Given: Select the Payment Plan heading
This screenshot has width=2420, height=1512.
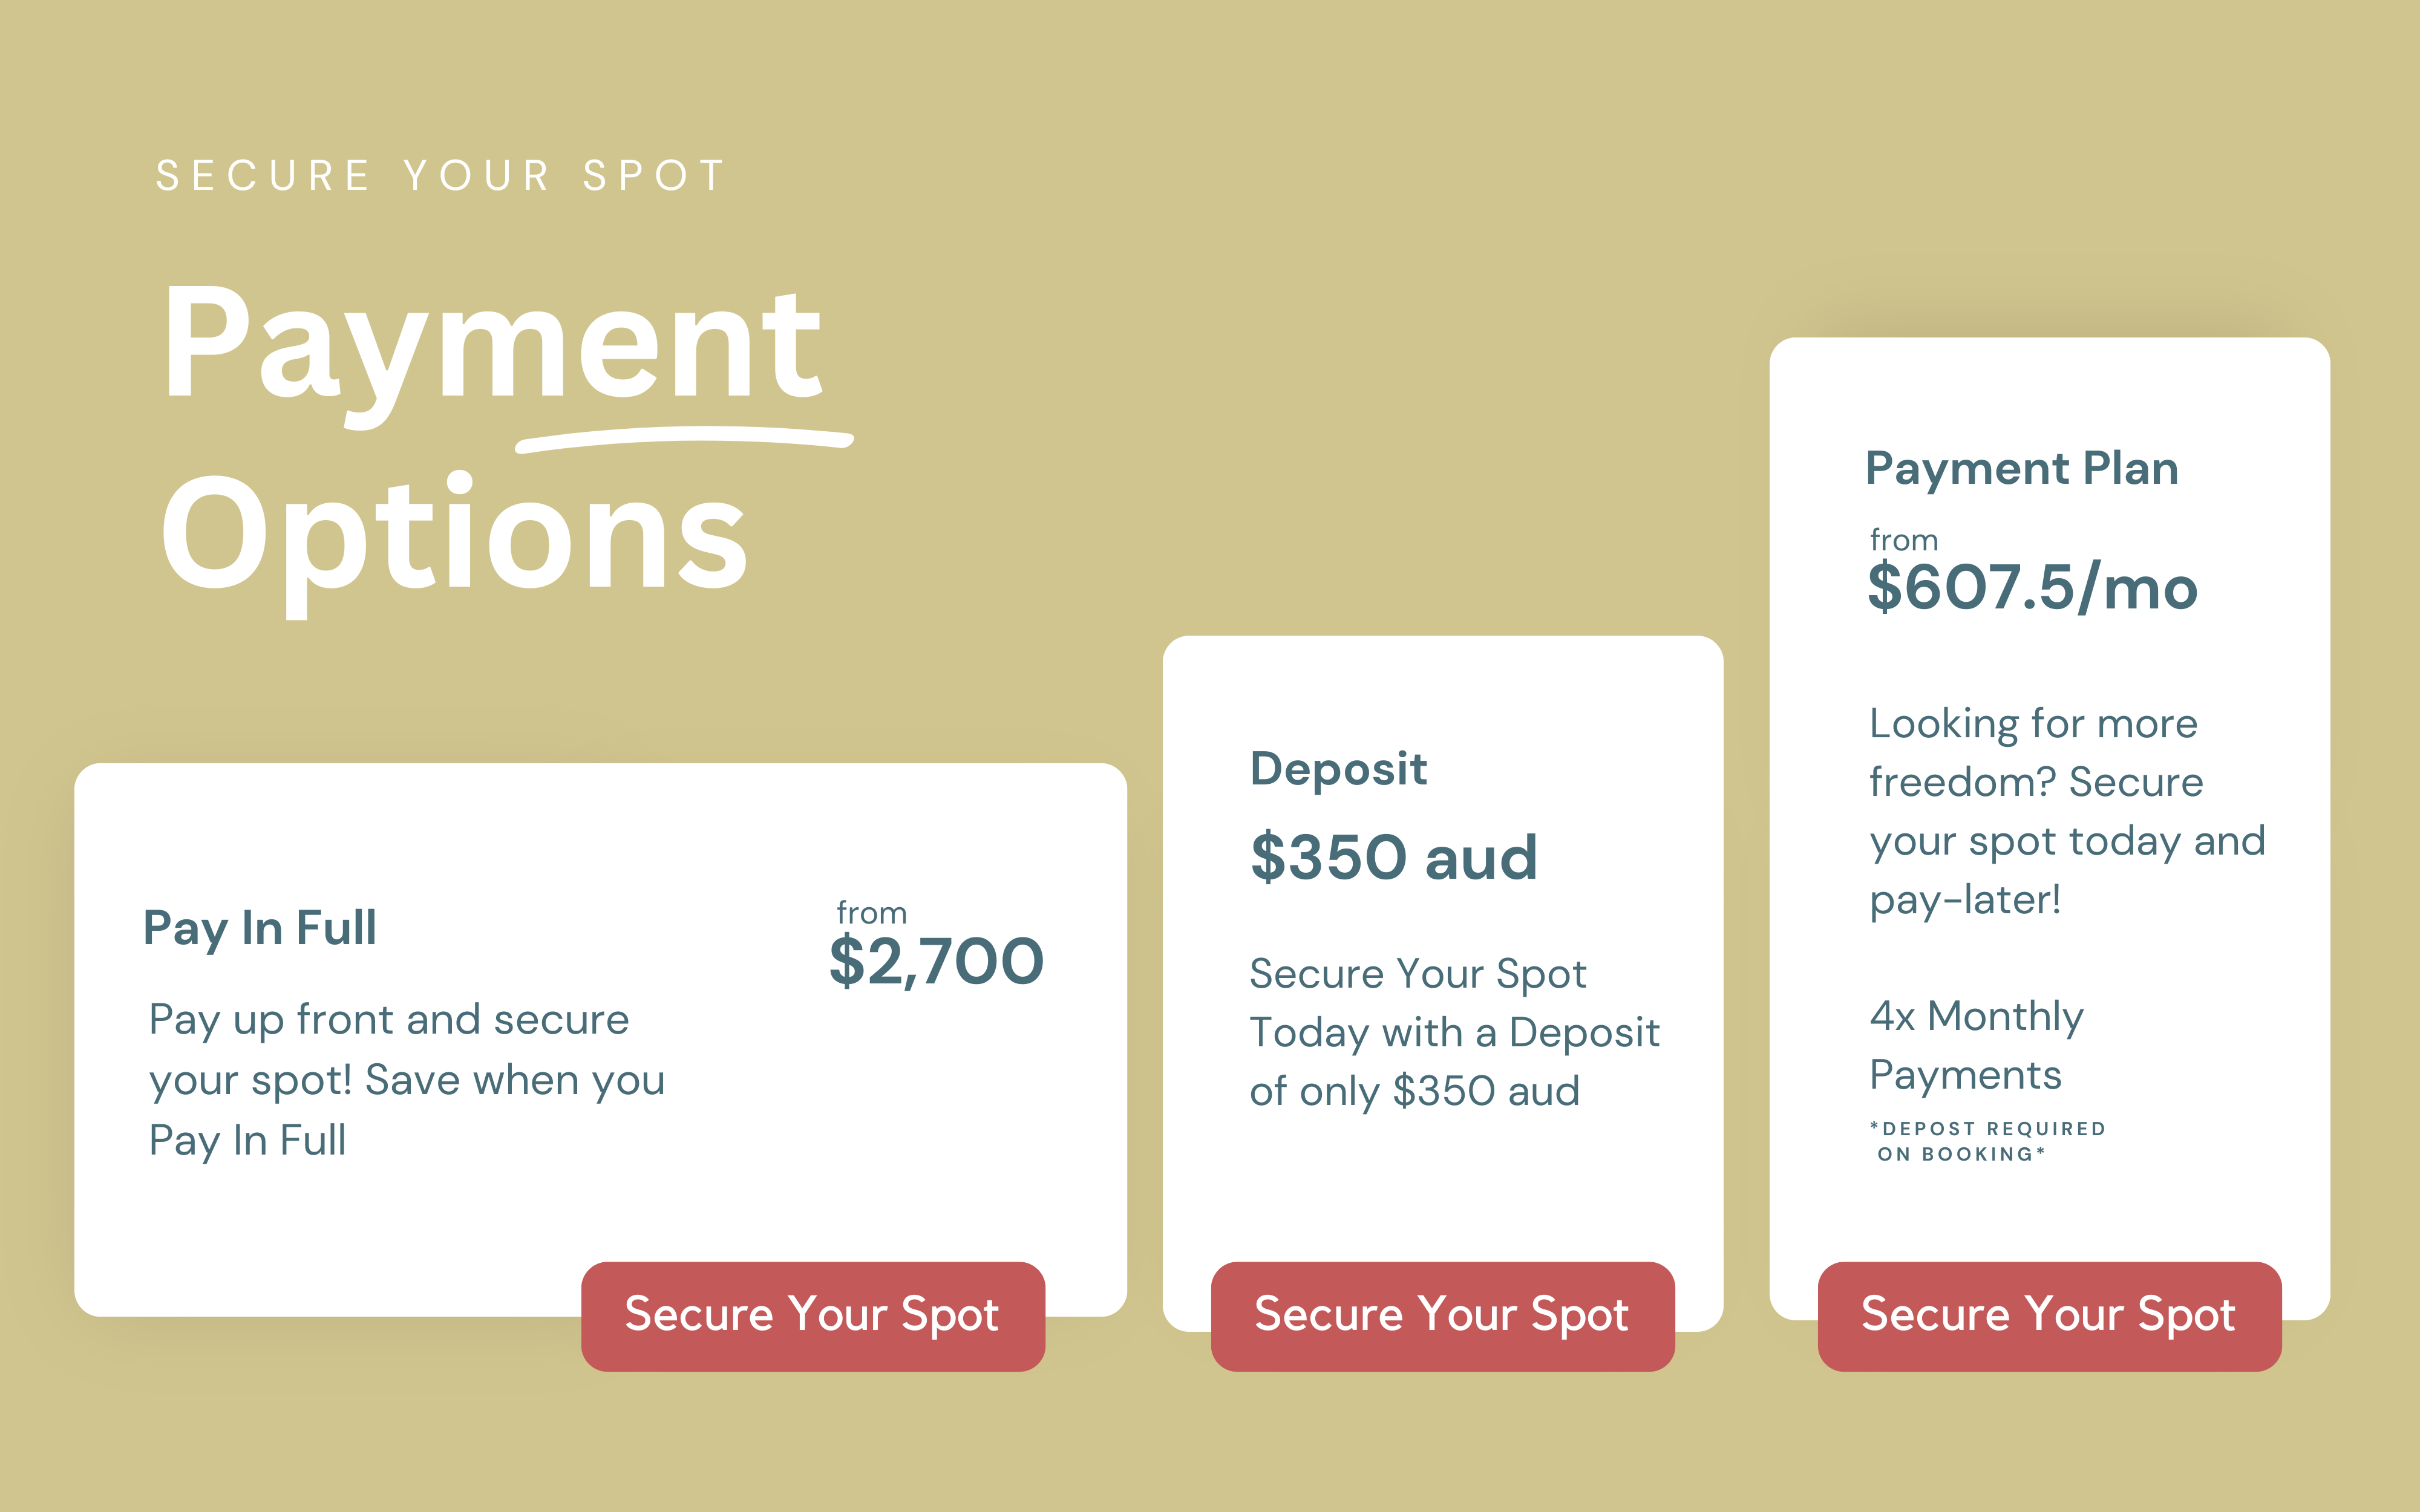Looking at the screenshot, I should (2021, 468).
